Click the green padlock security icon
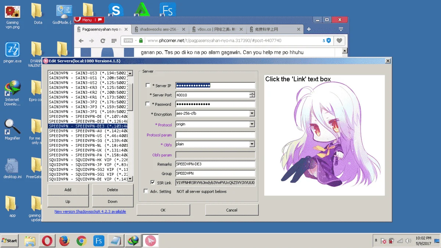 (140, 41)
